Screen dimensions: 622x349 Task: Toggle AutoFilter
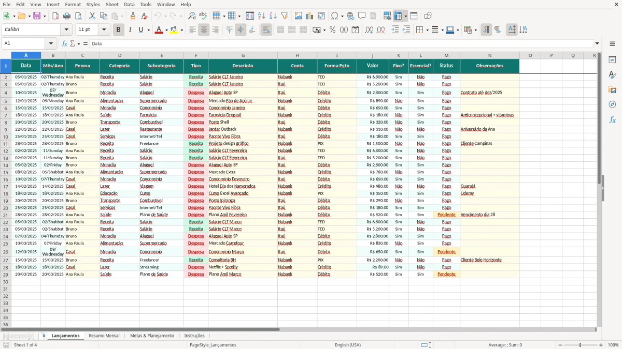[x=285, y=16]
